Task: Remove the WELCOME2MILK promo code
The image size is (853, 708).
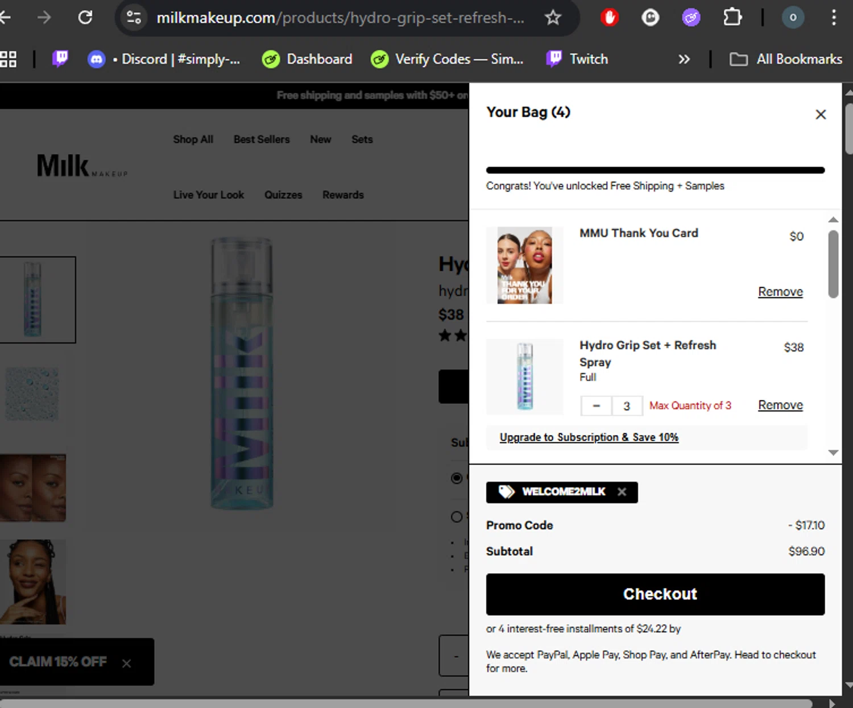Action: (622, 492)
